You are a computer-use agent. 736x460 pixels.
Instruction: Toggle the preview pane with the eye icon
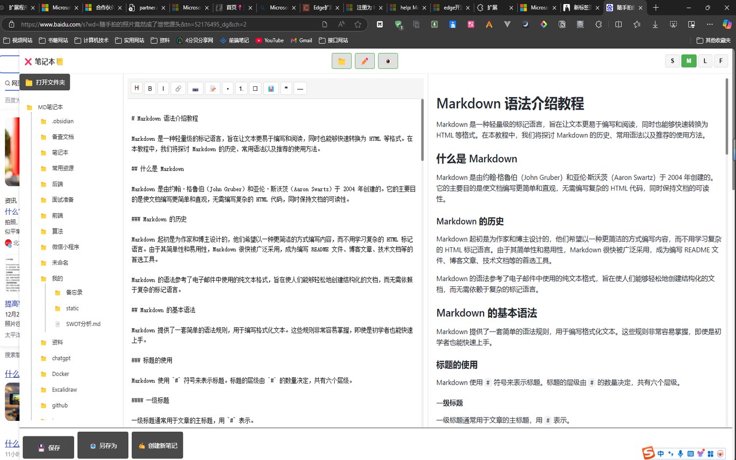coord(388,61)
